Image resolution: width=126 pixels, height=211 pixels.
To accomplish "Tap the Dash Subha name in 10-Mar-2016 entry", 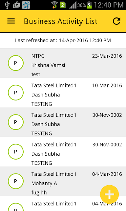I will pos(46,95).
